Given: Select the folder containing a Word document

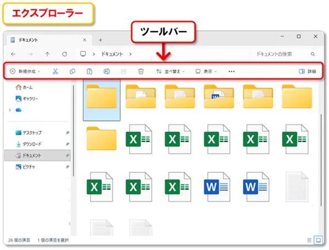Looking at the screenshot, I should [x=219, y=96].
